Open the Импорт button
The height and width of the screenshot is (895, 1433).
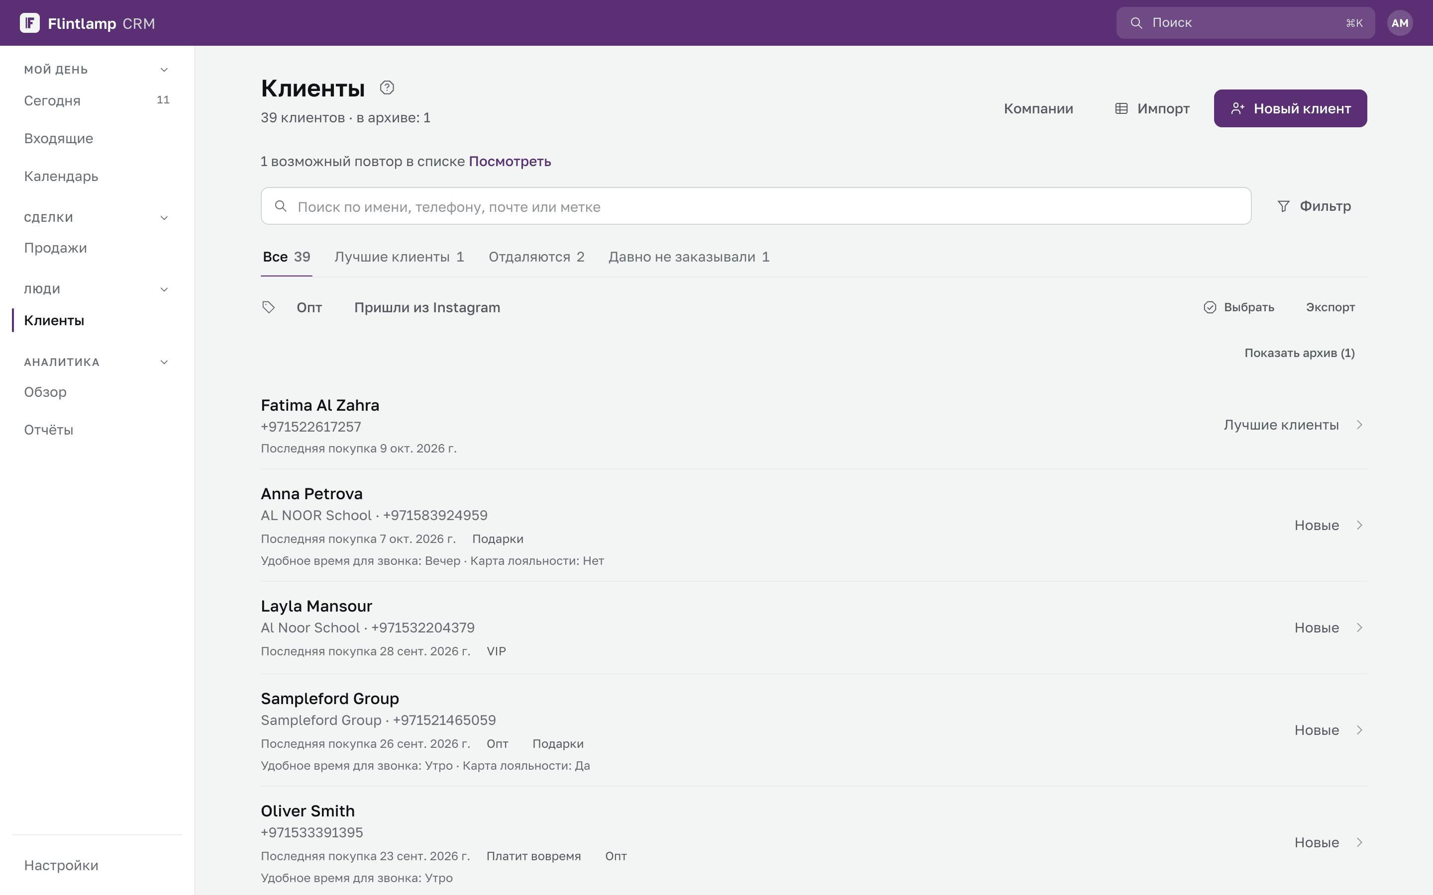pyautogui.click(x=1152, y=108)
